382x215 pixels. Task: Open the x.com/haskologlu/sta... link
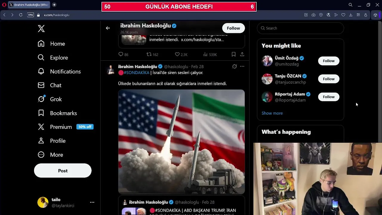pyautogui.click(x=202, y=39)
